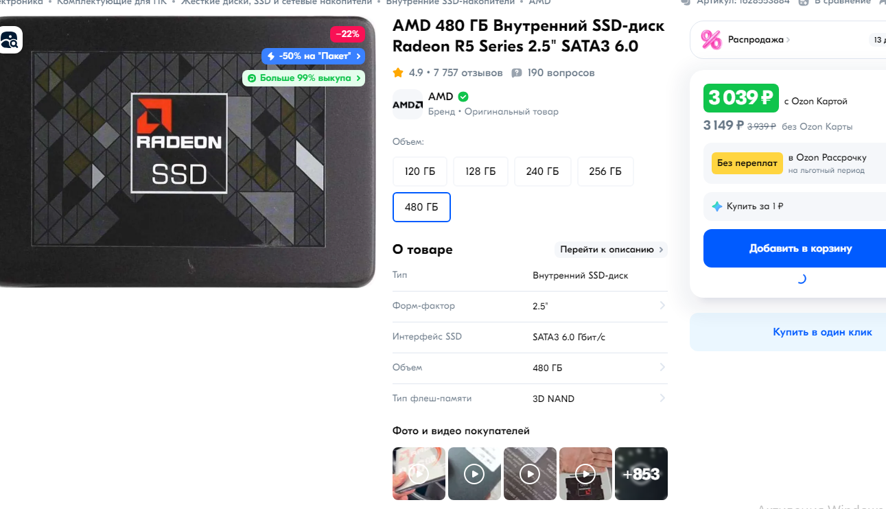This screenshot has width=886, height=509.
Task: Play the second customer video thumbnail
Action: [474, 473]
